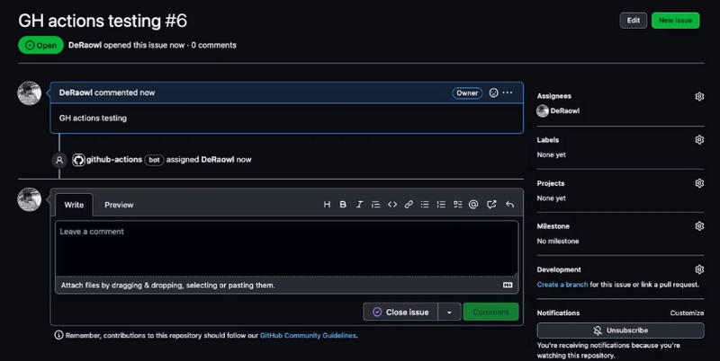Click inside the Leave a comment text area
The height and width of the screenshot is (361, 720).
[287, 249]
